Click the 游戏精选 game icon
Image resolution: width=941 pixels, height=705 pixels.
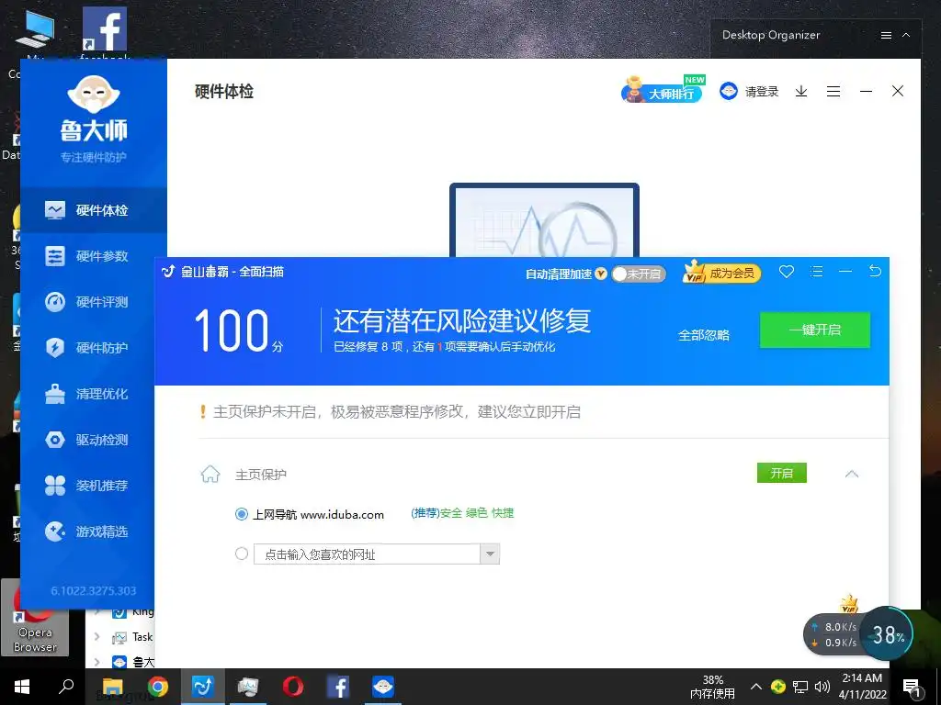[54, 532]
